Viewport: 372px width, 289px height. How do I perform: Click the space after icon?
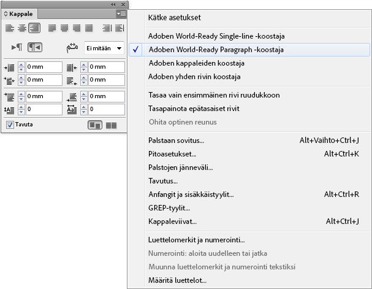pos(72,97)
